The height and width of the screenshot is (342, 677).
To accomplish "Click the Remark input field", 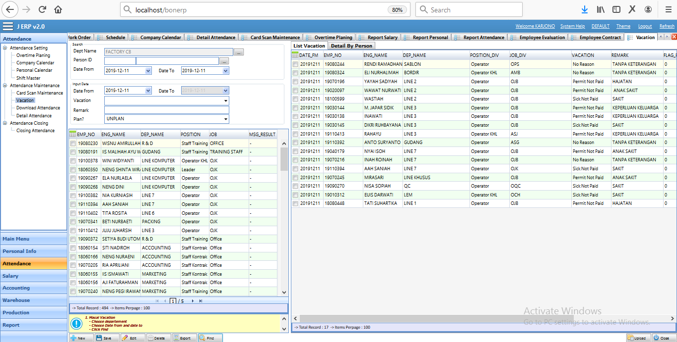I will (166, 110).
